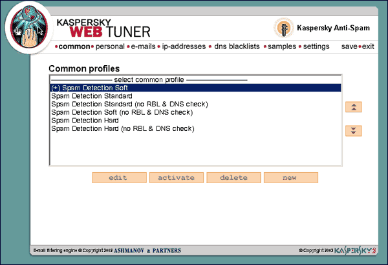Click the new button
The height and width of the screenshot is (265, 388).
click(291, 178)
